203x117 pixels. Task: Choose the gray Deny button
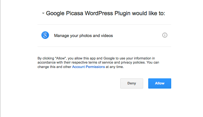(x=132, y=83)
